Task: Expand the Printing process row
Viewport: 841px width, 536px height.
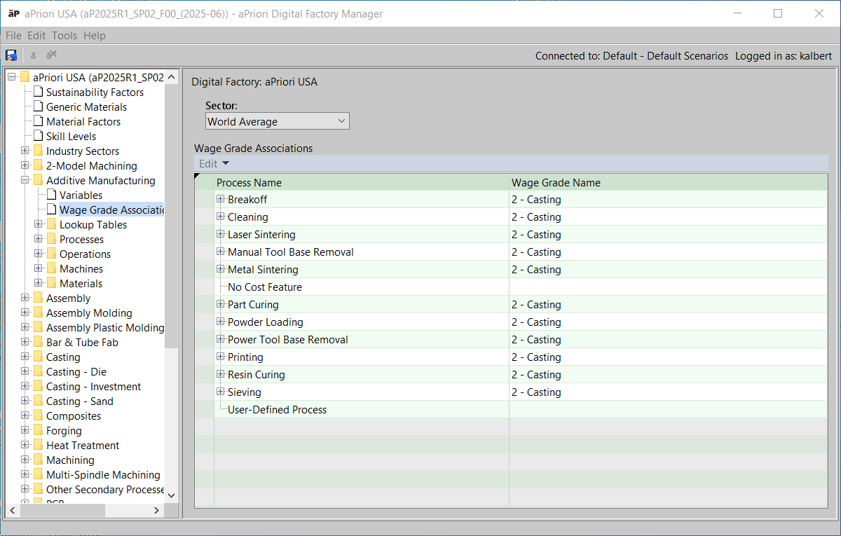Action: [221, 357]
